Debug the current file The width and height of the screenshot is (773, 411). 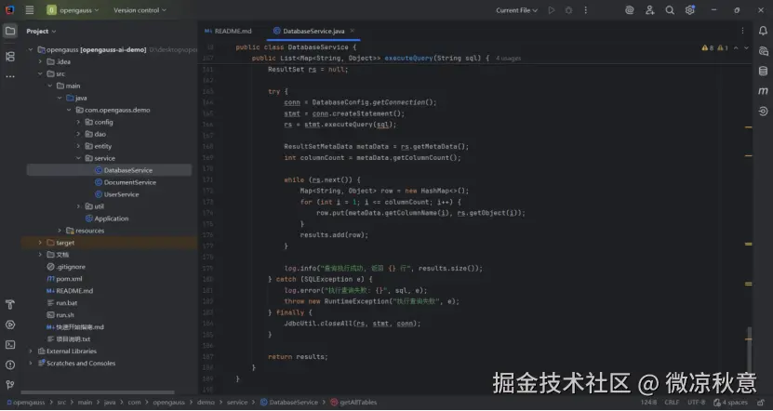point(568,10)
